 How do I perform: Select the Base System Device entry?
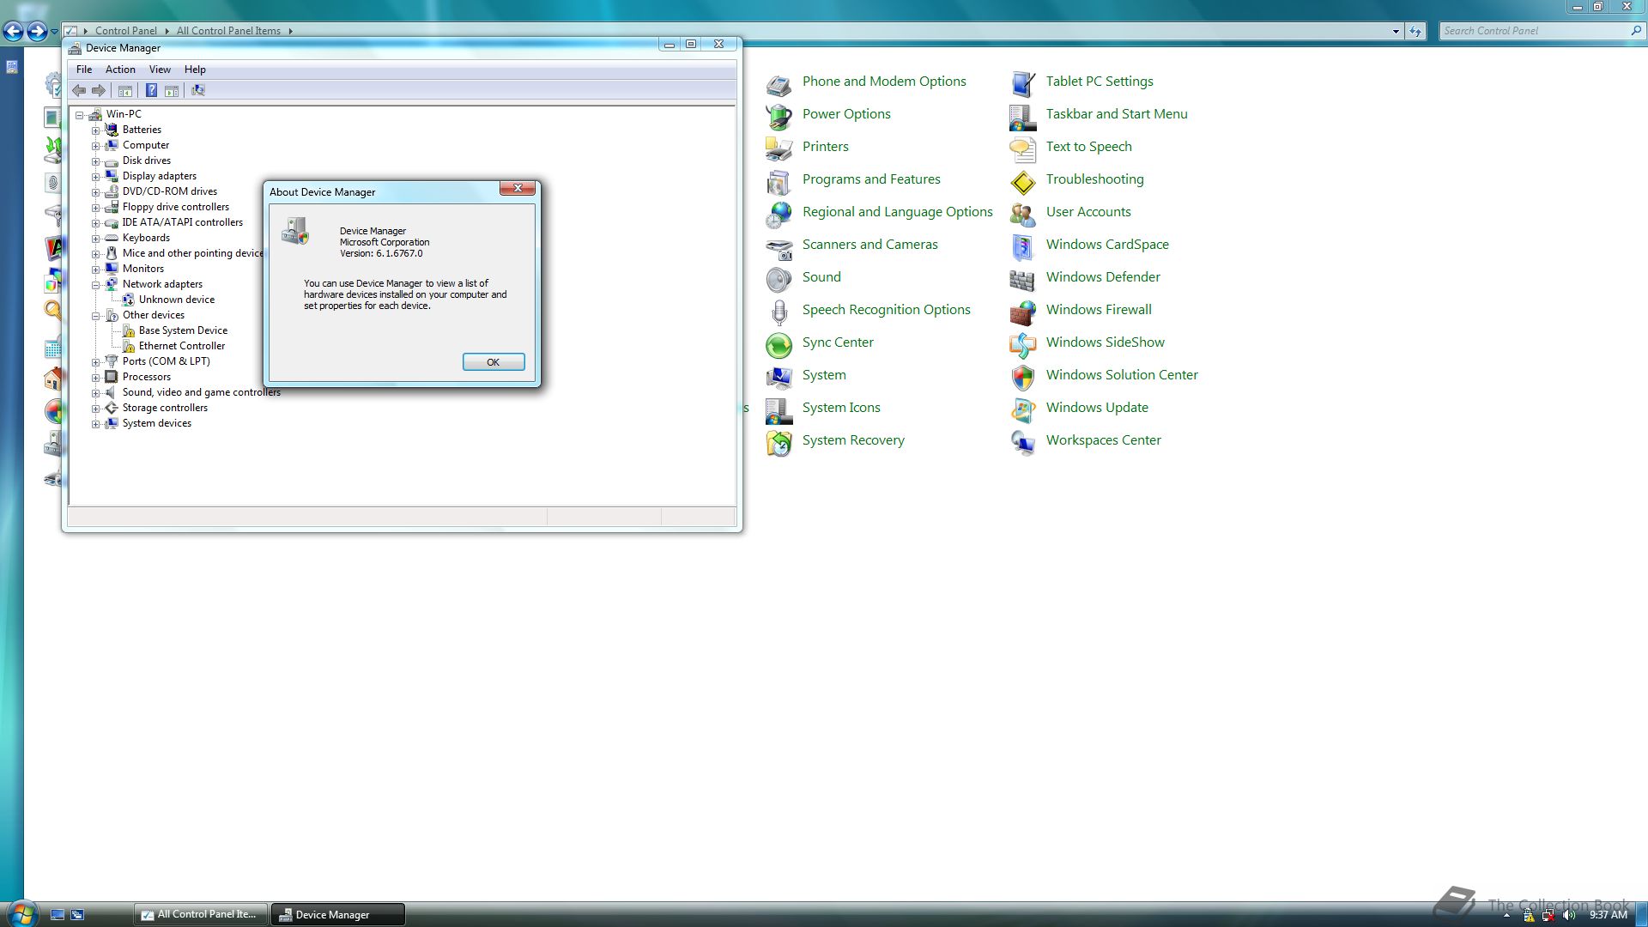tap(183, 330)
